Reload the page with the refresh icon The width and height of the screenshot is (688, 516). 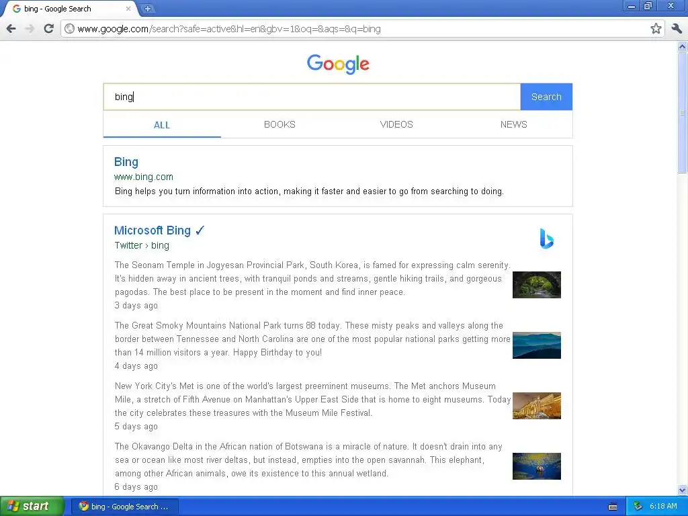tap(48, 29)
